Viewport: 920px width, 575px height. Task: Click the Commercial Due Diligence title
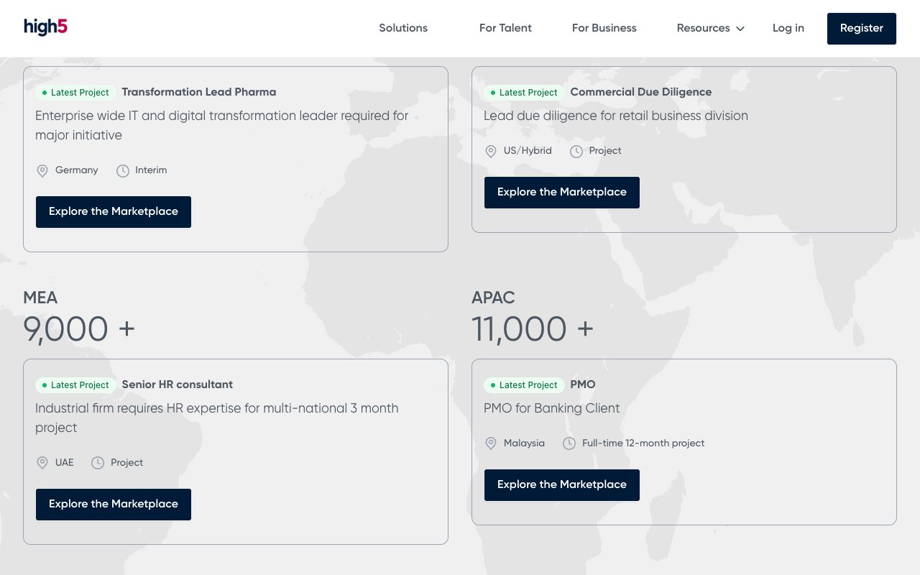pyautogui.click(x=641, y=92)
